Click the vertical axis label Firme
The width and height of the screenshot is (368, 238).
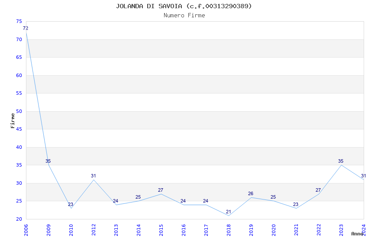(x=13, y=121)
